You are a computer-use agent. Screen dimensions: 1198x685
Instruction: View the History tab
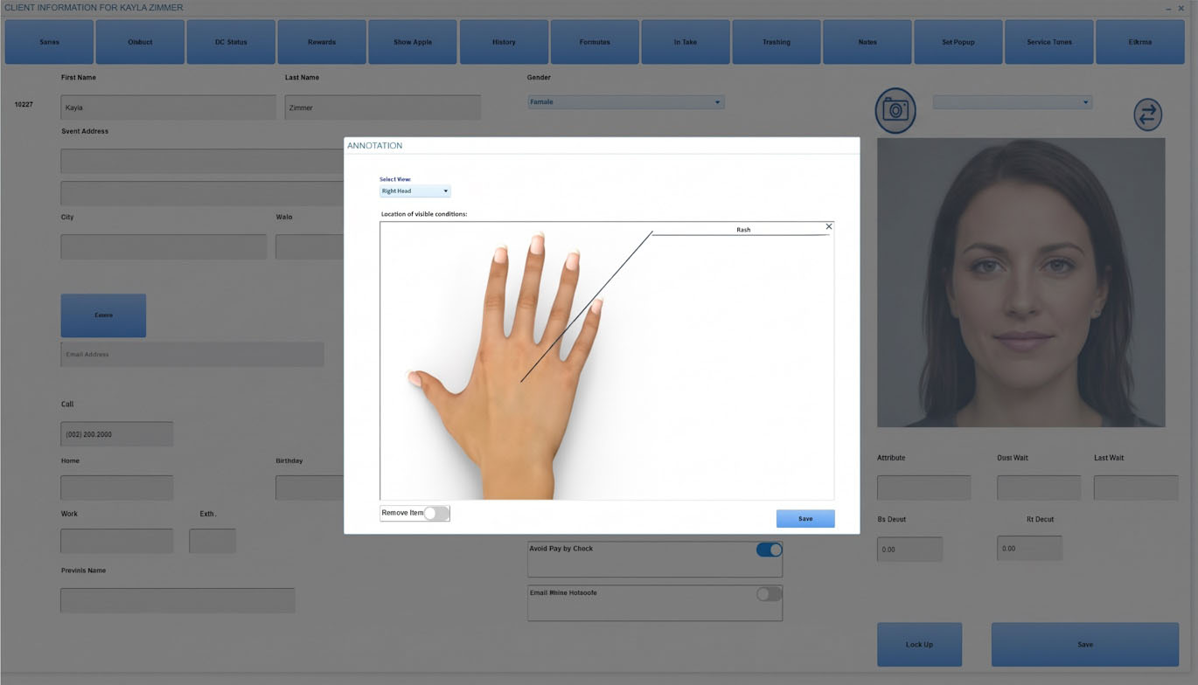(504, 42)
